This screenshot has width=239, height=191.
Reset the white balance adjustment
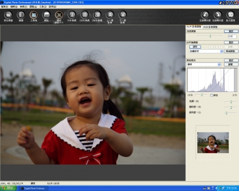point(231,43)
